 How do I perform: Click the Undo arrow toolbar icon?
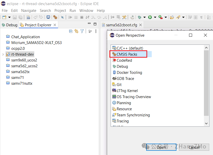(36, 17)
